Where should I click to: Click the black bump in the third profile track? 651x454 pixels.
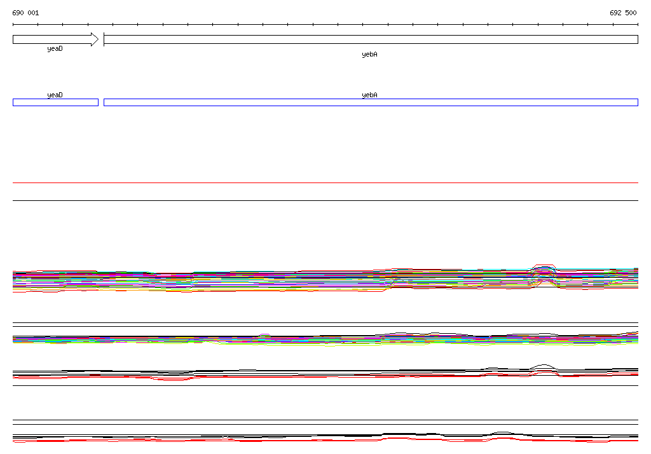pyautogui.click(x=543, y=366)
